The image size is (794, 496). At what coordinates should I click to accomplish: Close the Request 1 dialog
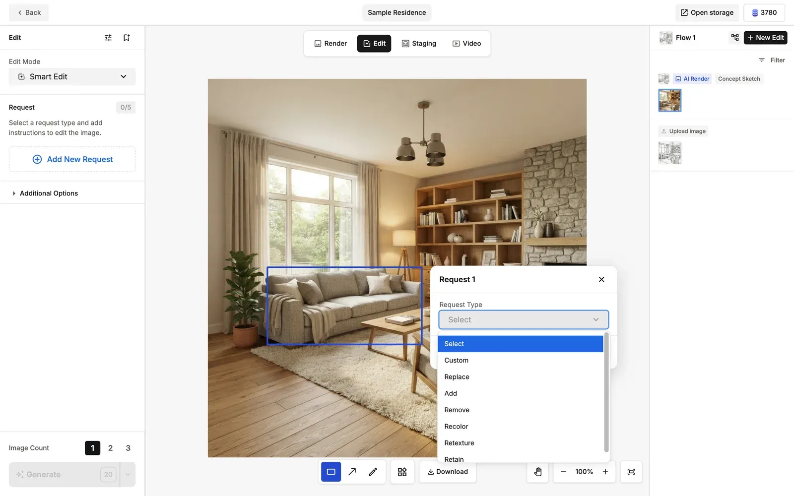(601, 279)
